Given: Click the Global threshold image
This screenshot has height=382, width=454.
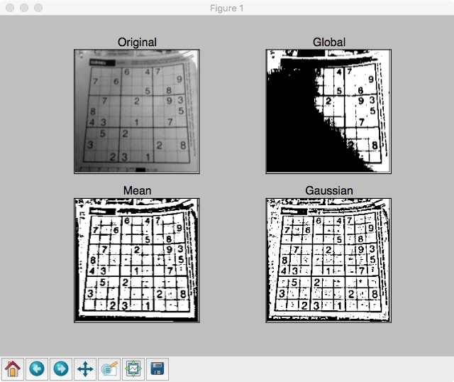Looking at the screenshot, I should coord(328,111).
